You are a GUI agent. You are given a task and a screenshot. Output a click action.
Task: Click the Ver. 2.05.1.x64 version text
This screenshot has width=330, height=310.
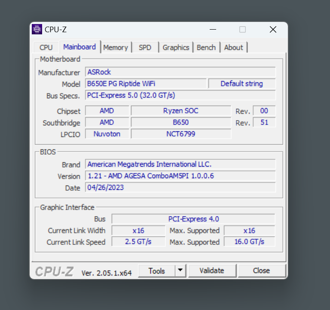click(107, 273)
